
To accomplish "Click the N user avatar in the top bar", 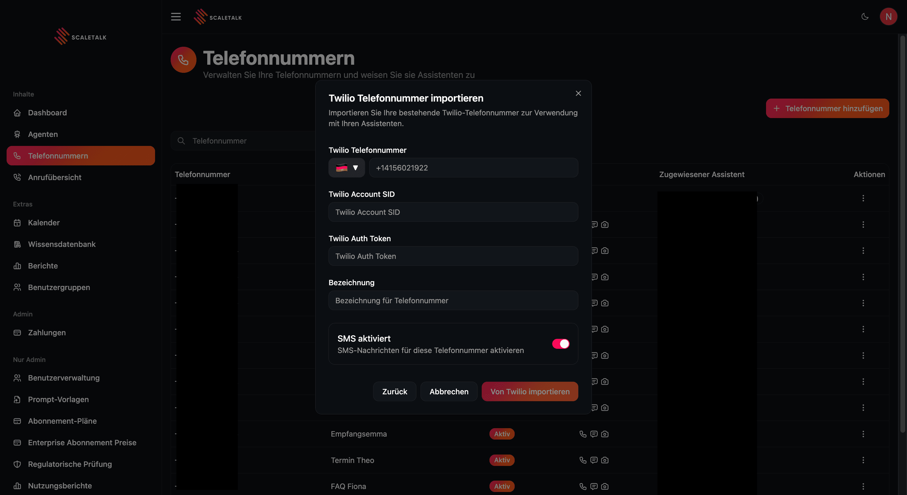I will coord(888,16).
